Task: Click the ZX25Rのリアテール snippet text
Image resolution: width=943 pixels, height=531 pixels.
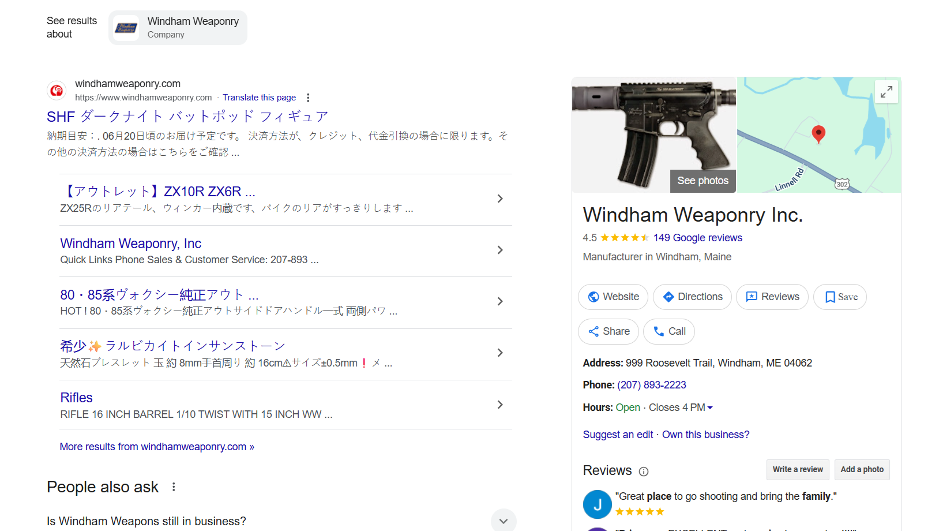Action: click(x=236, y=208)
